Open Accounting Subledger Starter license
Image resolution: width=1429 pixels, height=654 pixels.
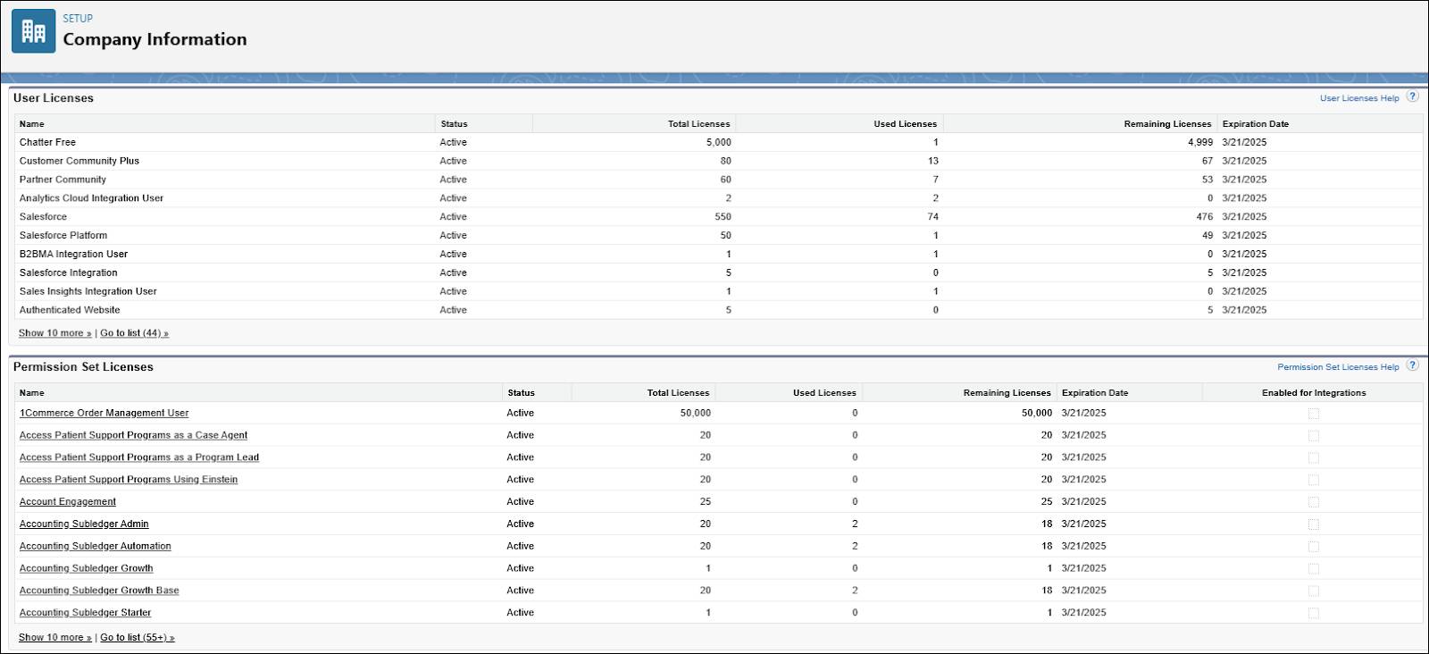86,613
